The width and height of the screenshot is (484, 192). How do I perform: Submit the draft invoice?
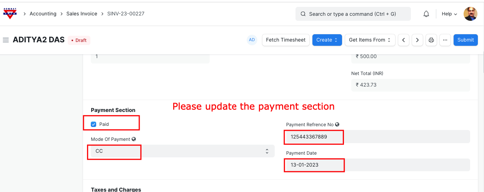pyautogui.click(x=466, y=40)
